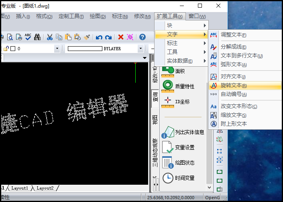Expand the 标注 submenu
The height and width of the screenshot is (202, 283).
coord(181,43)
